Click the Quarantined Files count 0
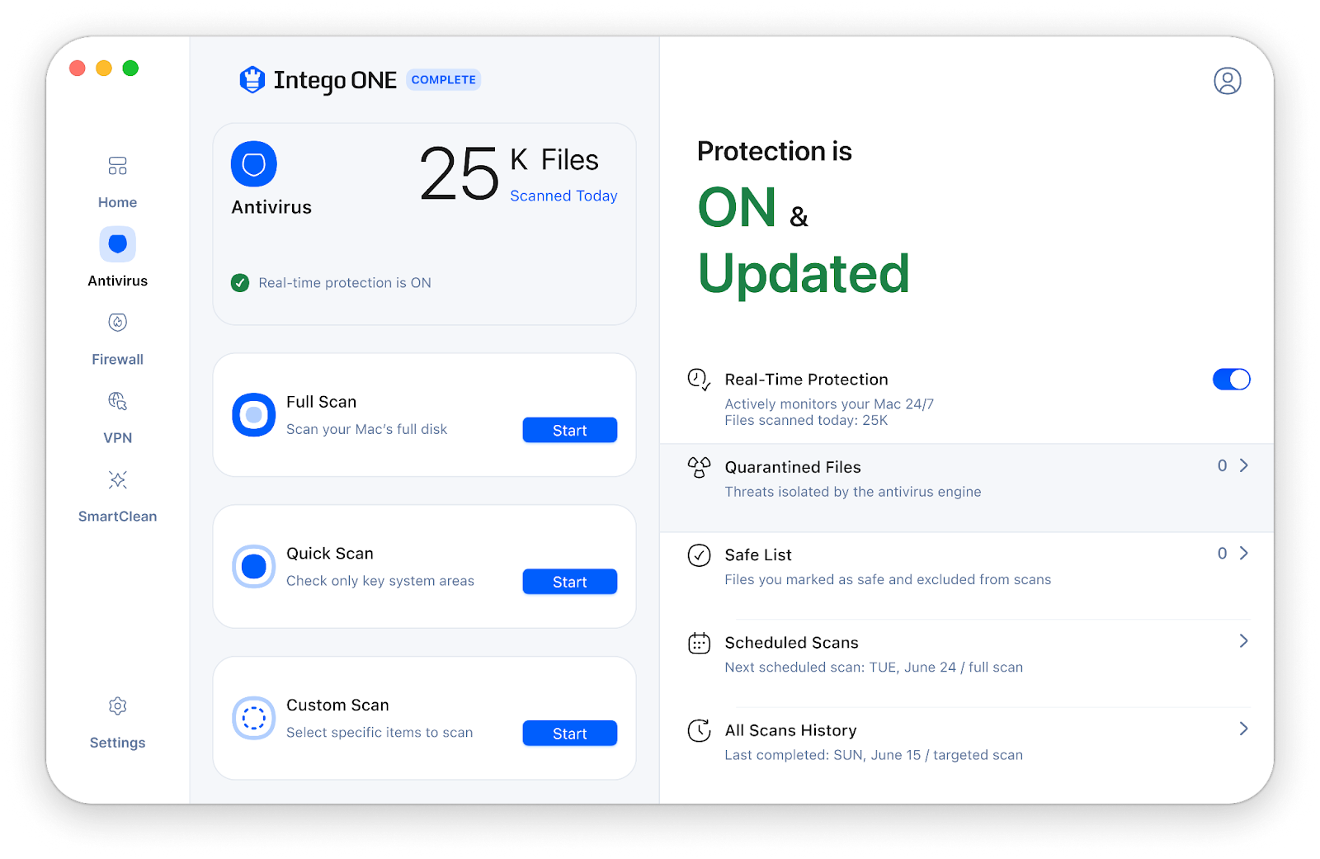This screenshot has height=859, width=1320. 1222,466
